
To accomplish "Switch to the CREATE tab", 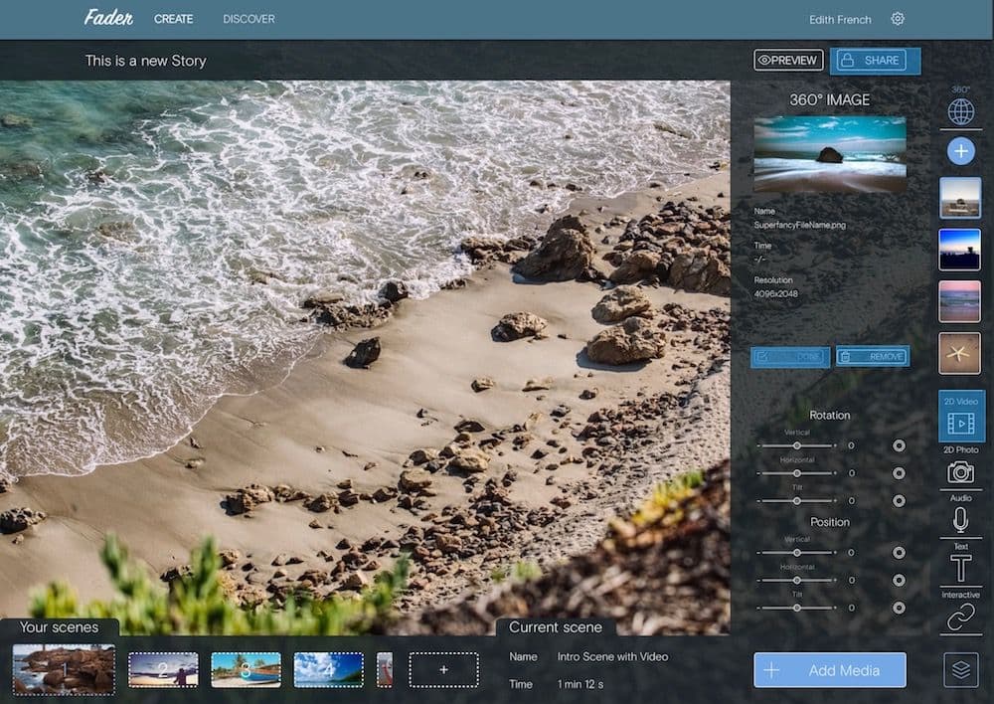I will click(x=174, y=19).
